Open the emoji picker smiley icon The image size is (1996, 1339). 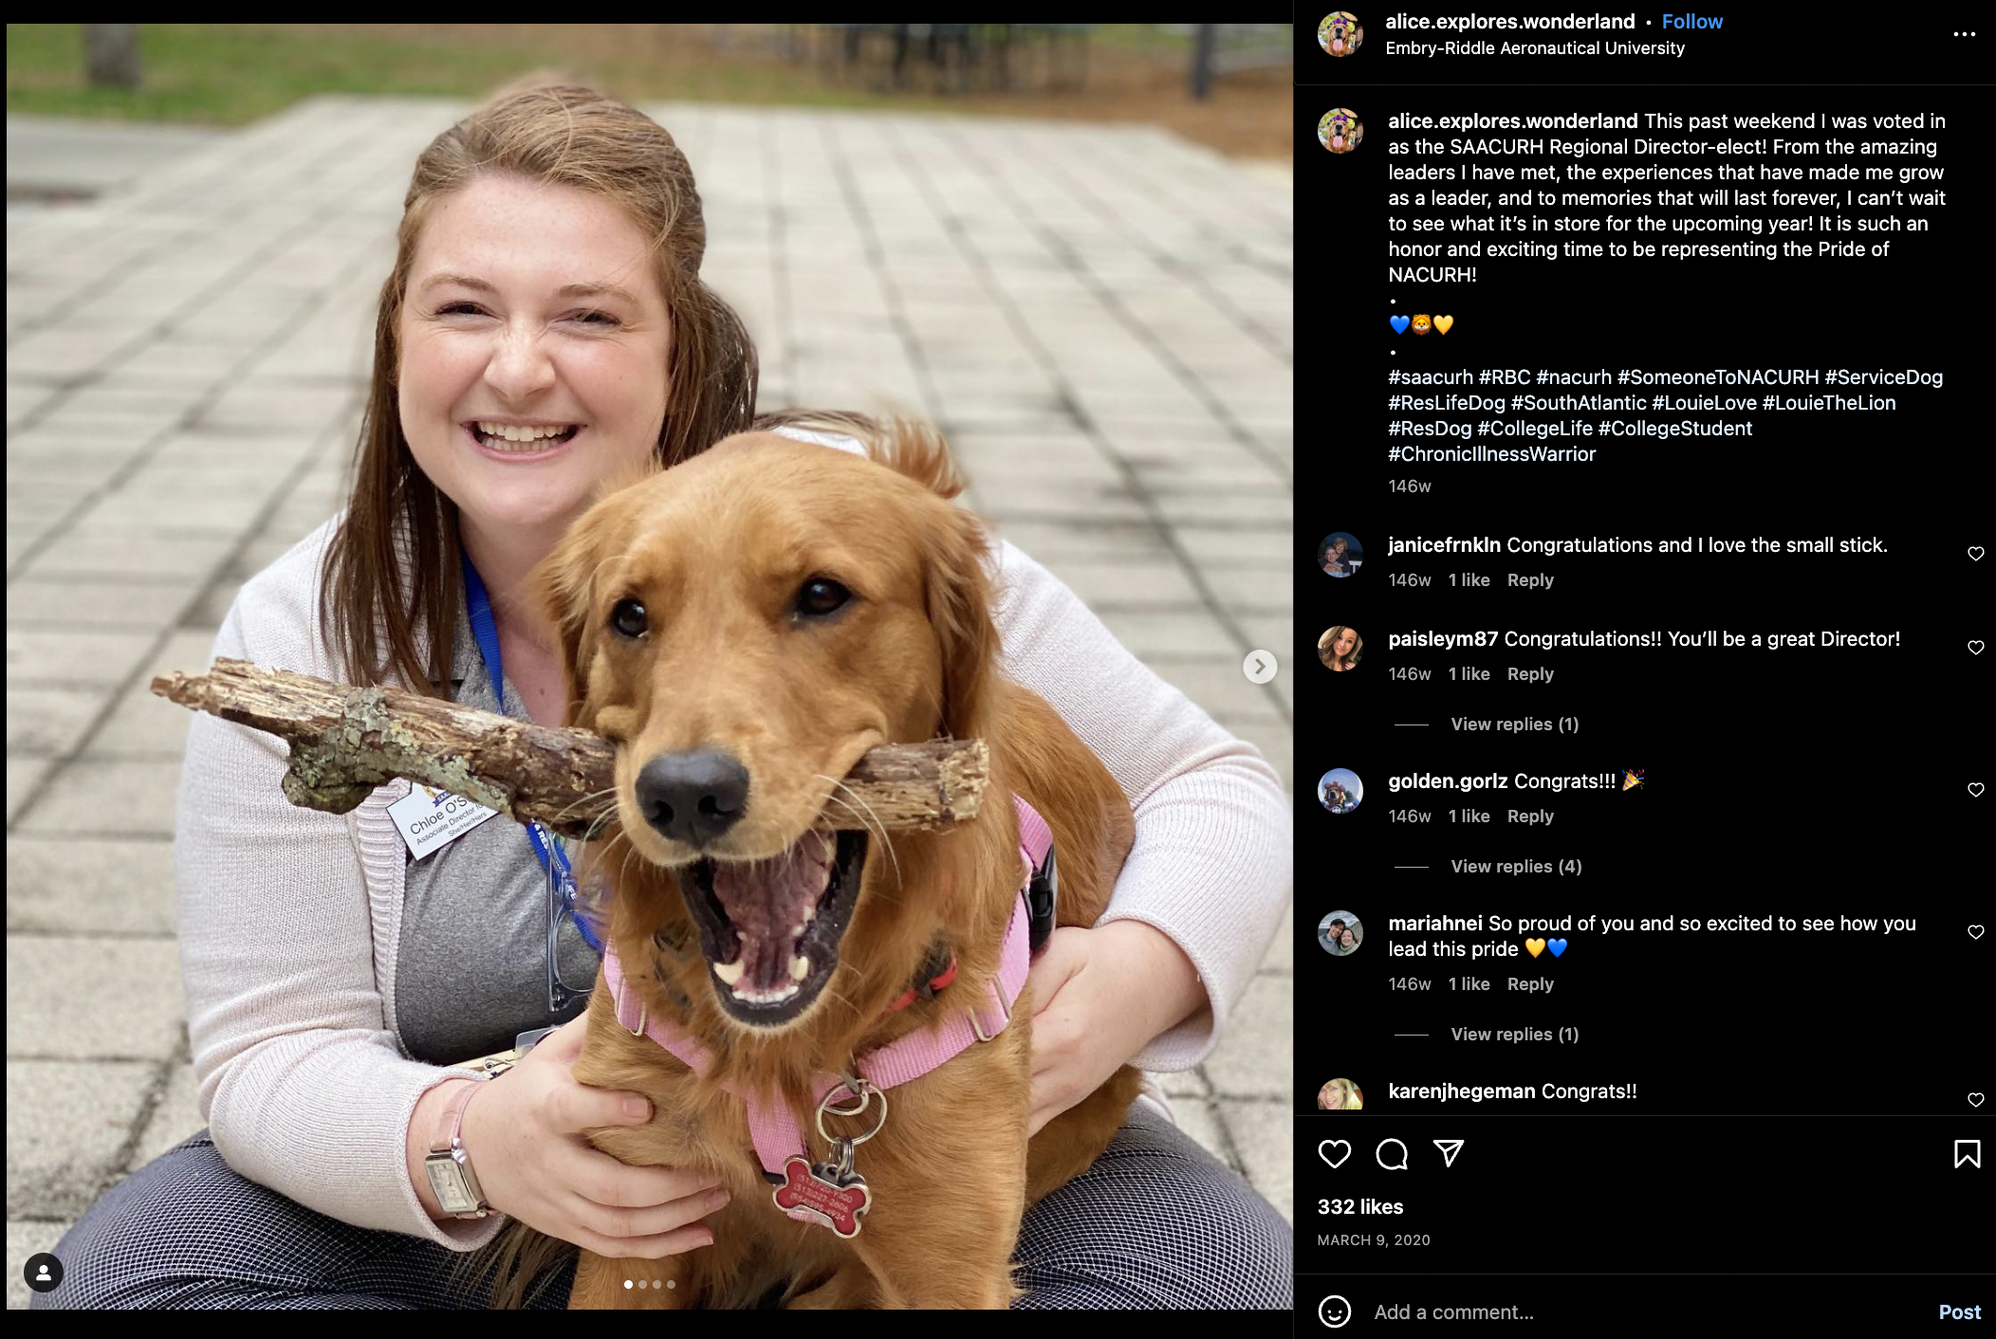tap(1334, 1311)
